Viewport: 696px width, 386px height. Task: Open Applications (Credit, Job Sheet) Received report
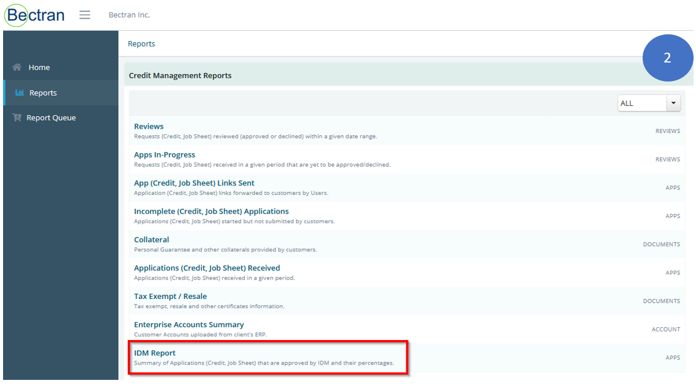207,268
